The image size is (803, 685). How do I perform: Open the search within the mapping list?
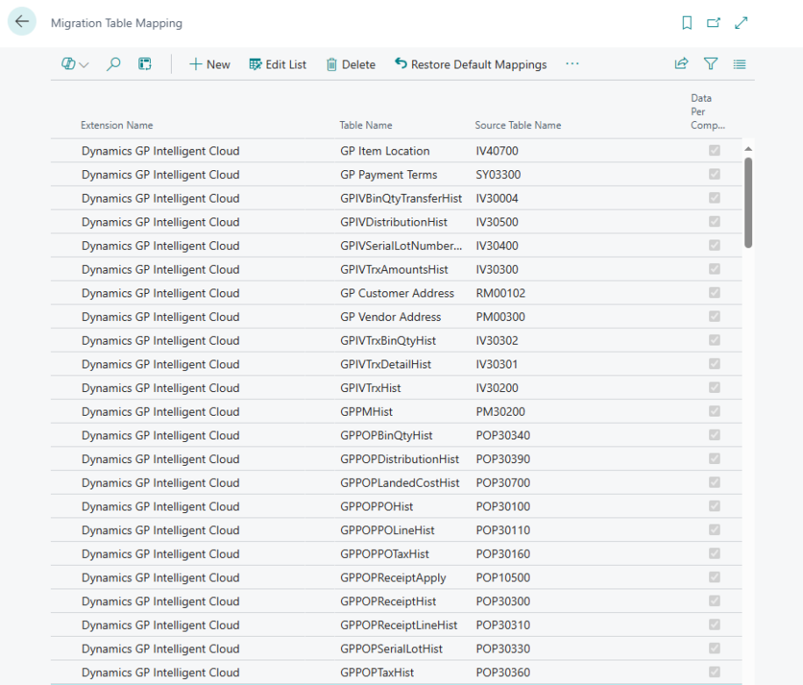point(113,64)
